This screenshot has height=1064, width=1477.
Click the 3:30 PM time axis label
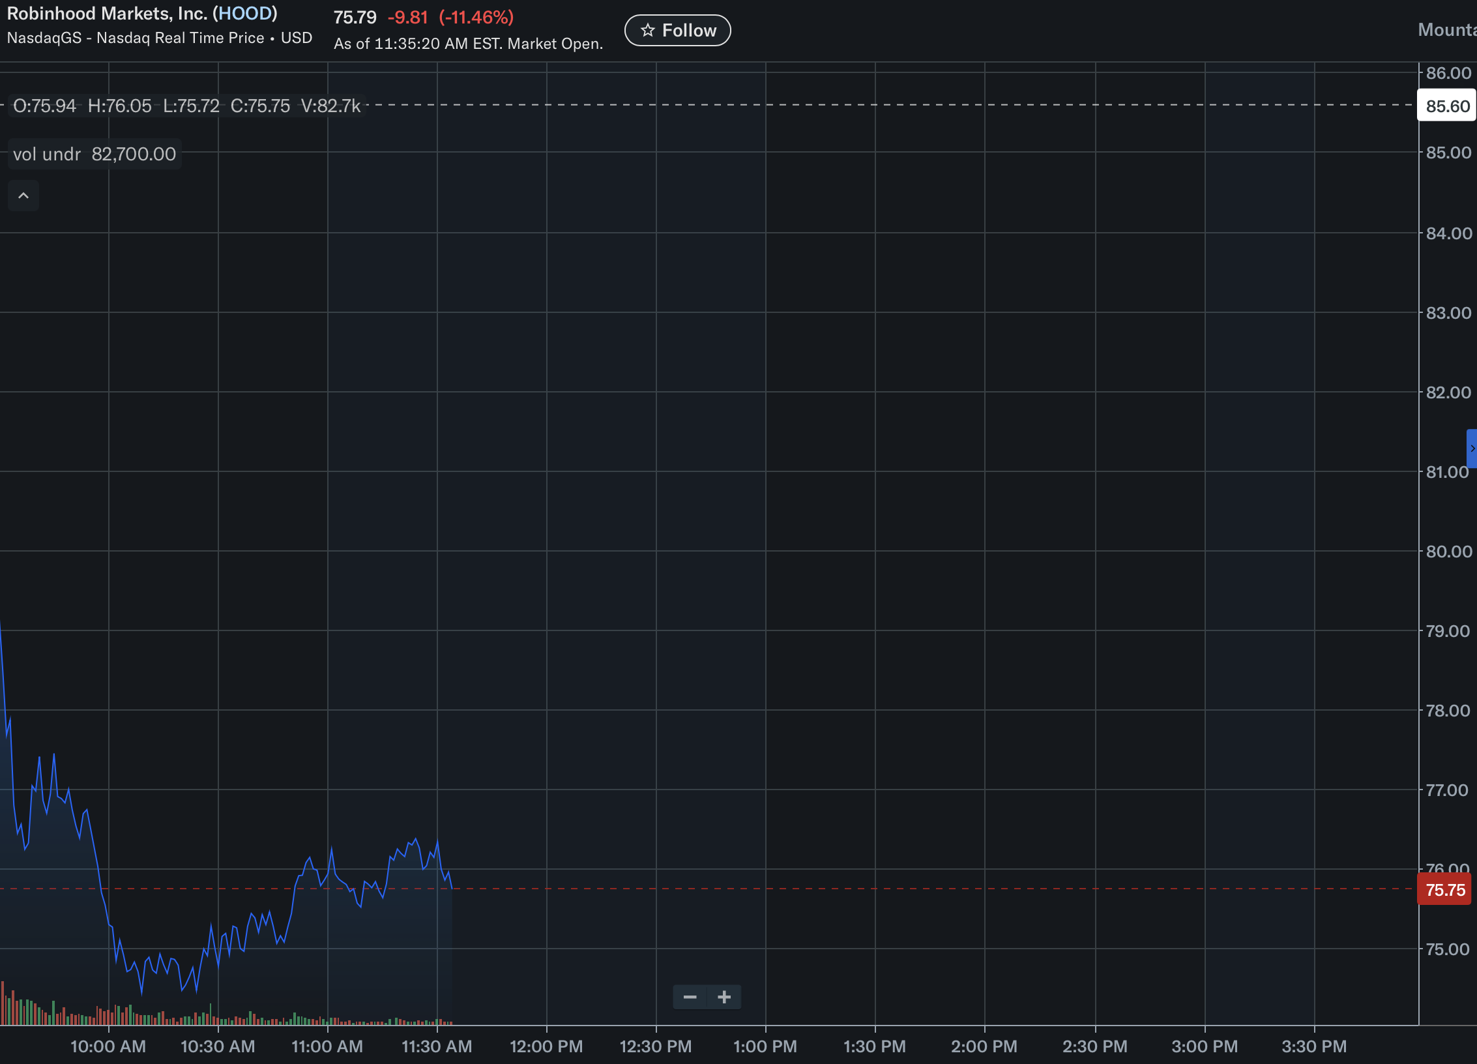point(1314,1046)
